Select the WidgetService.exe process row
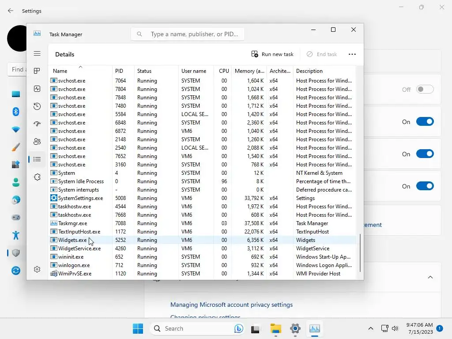The width and height of the screenshot is (452, 339). pyautogui.click(x=203, y=248)
